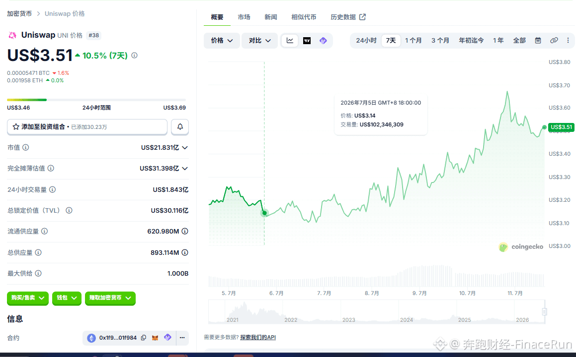Open the 对比 dropdown

point(260,41)
